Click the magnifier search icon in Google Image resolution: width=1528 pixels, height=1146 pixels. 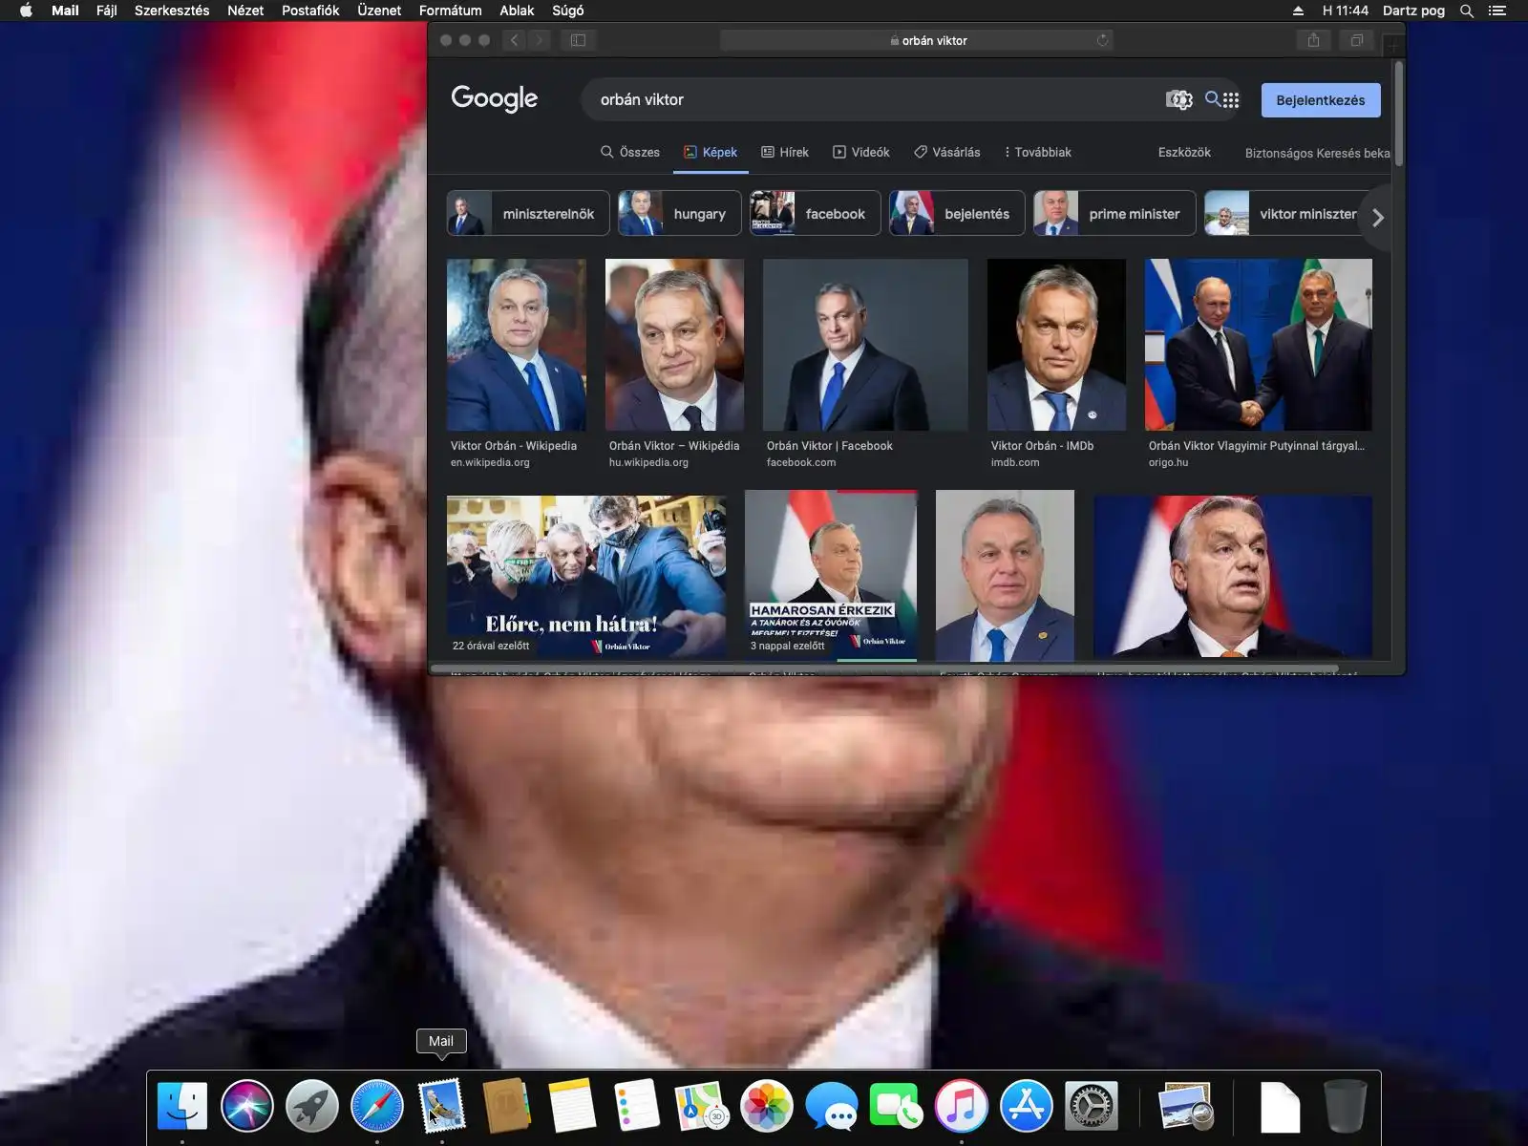coord(1212,98)
